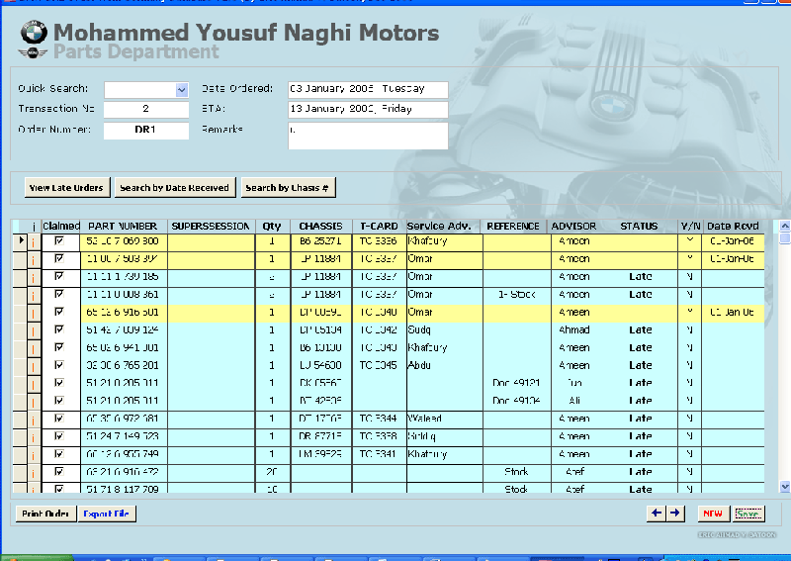
Task: Click the Service Adv. column header
Action: click(x=439, y=226)
